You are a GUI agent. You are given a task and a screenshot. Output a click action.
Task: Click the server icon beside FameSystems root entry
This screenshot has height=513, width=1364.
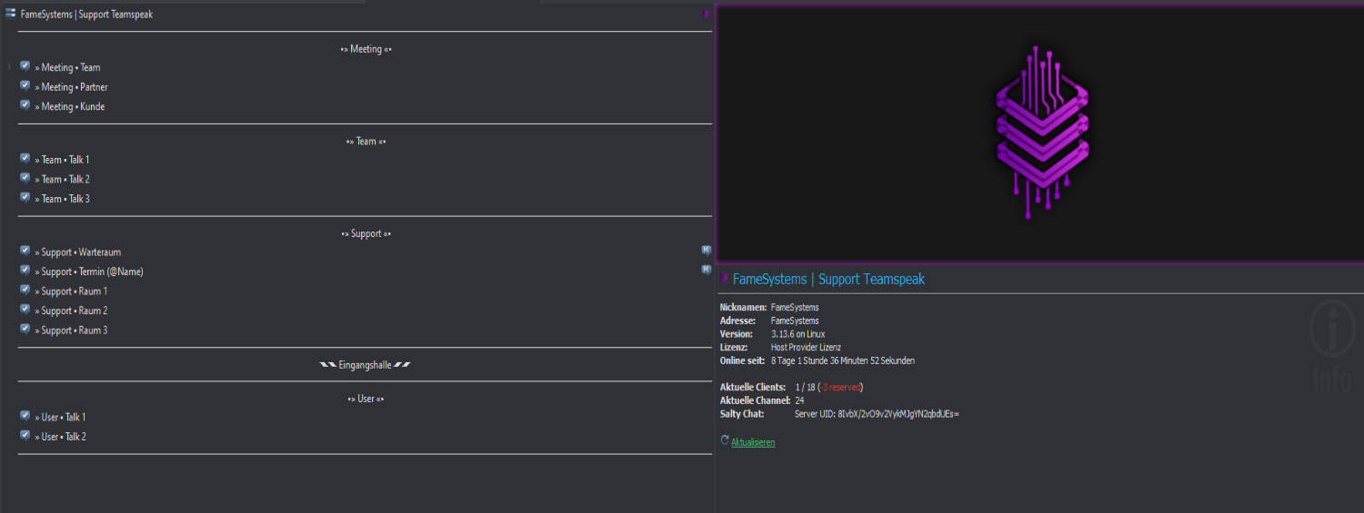[11, 14]
